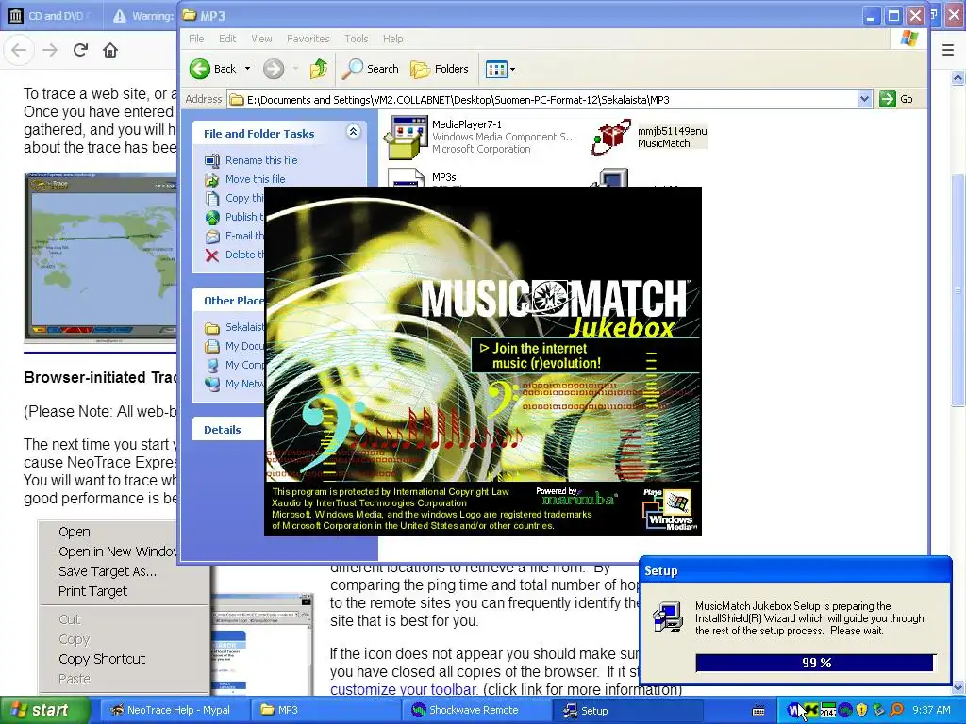The height and width of the screenshot is (724, 966).
Task: Click the Setup dialog computer icon
Action: (668, 617)
